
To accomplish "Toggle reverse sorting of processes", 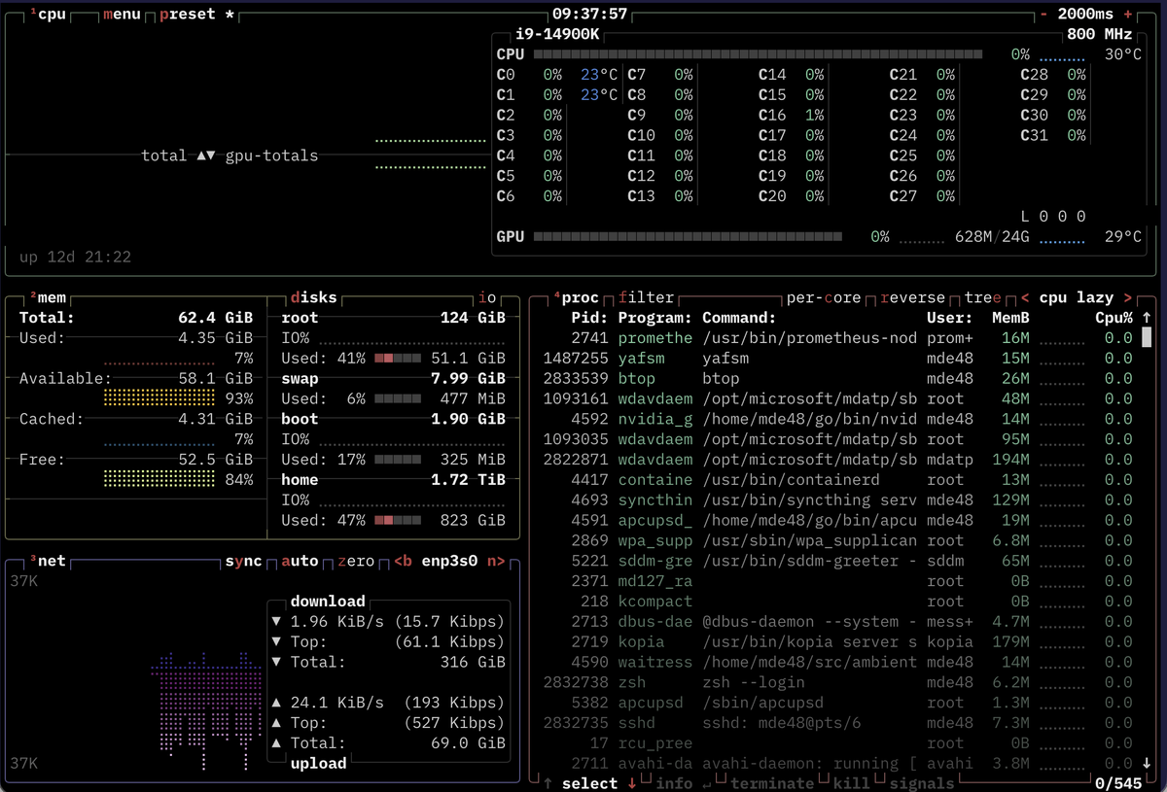I will click(912, 297).
